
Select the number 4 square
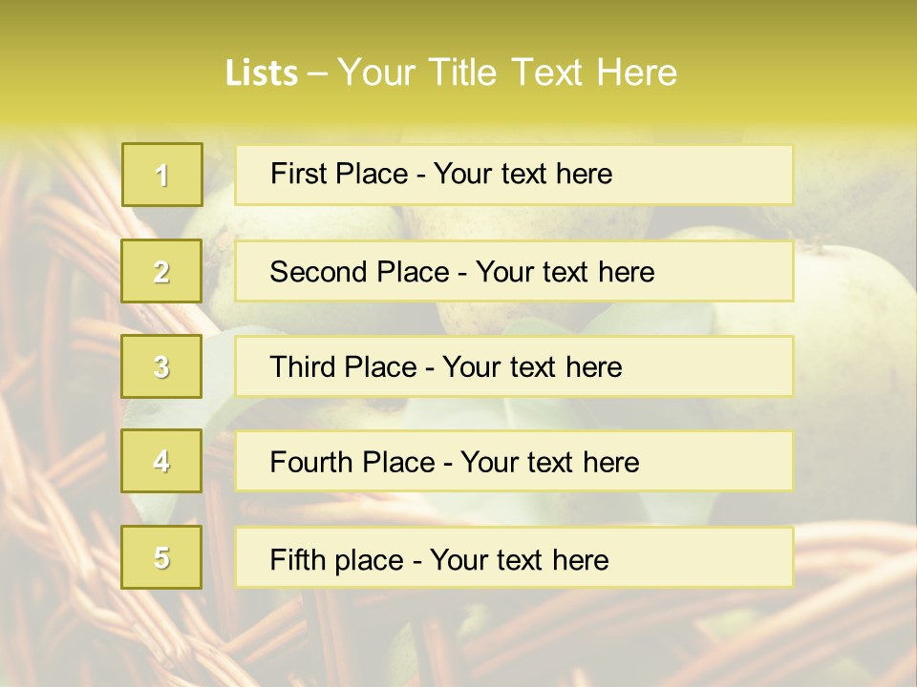[x=161, y=461]
